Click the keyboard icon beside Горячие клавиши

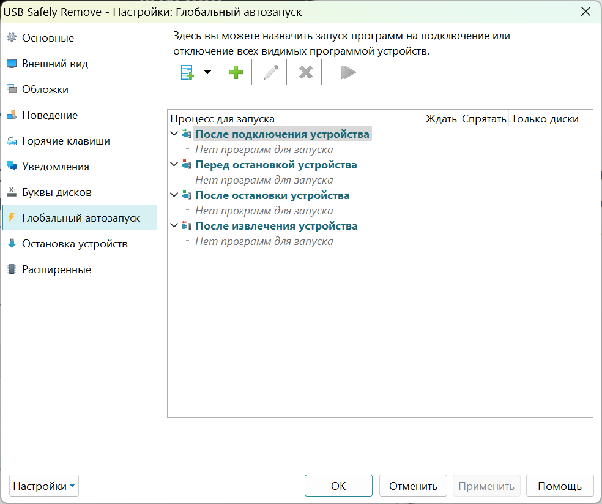[x=12, y=140]
